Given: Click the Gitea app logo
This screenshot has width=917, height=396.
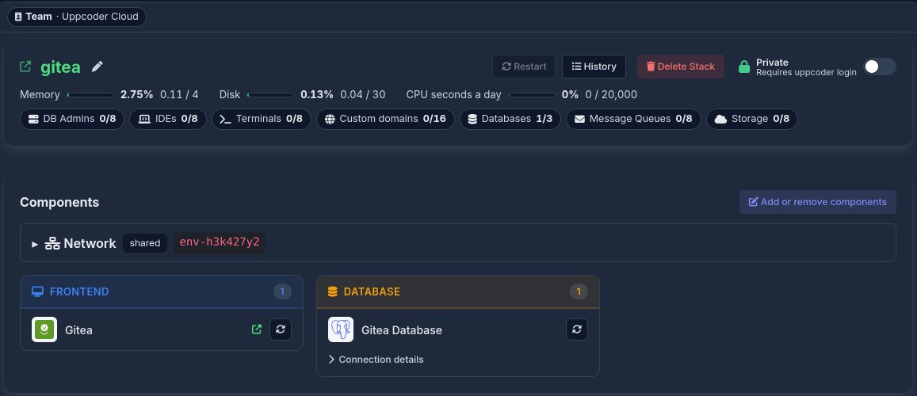Looking at the screenshot, I should pos(44,329).
